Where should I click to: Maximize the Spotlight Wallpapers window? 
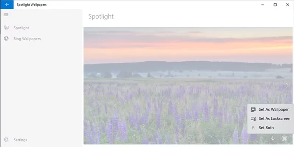pyautogui.click(x=275, y=5)
